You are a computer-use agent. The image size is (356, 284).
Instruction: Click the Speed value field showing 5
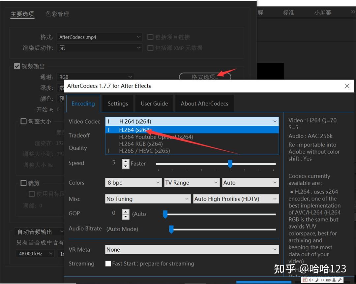pyautogui.click(x=113, y=163)
